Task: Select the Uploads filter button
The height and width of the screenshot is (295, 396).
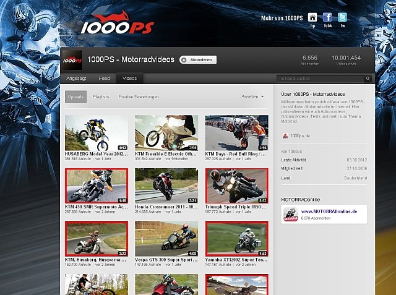Action: pos(76,96)
